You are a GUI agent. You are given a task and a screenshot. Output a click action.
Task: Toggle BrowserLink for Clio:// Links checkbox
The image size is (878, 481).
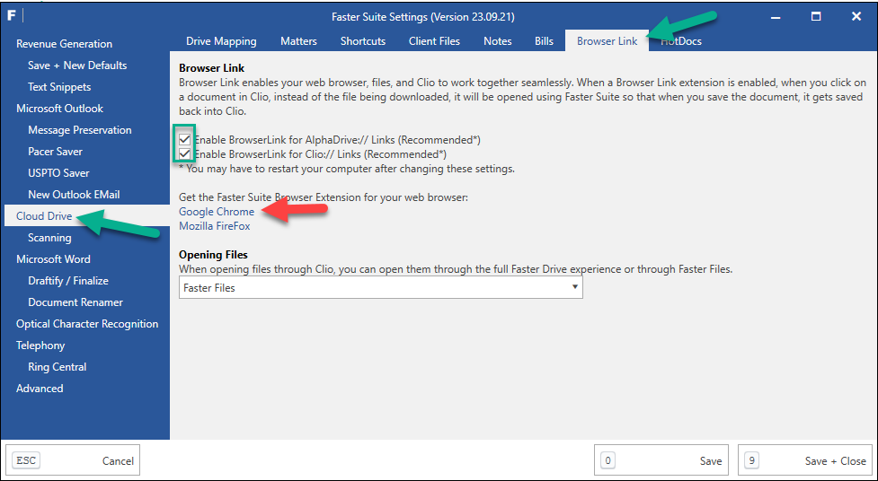tap(185, 153)
